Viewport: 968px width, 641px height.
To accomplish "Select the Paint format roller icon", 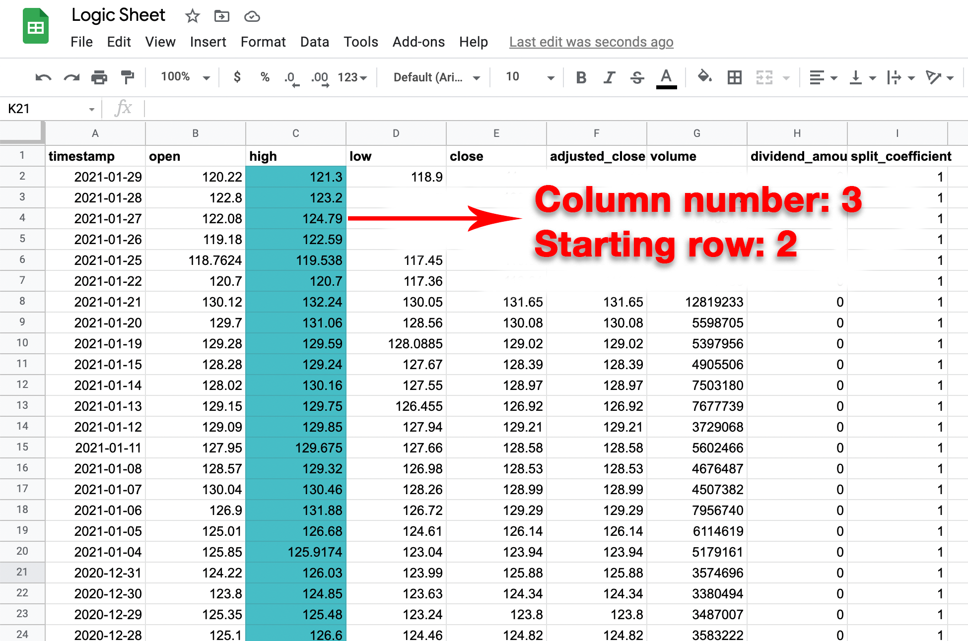I will coord(128,77).
